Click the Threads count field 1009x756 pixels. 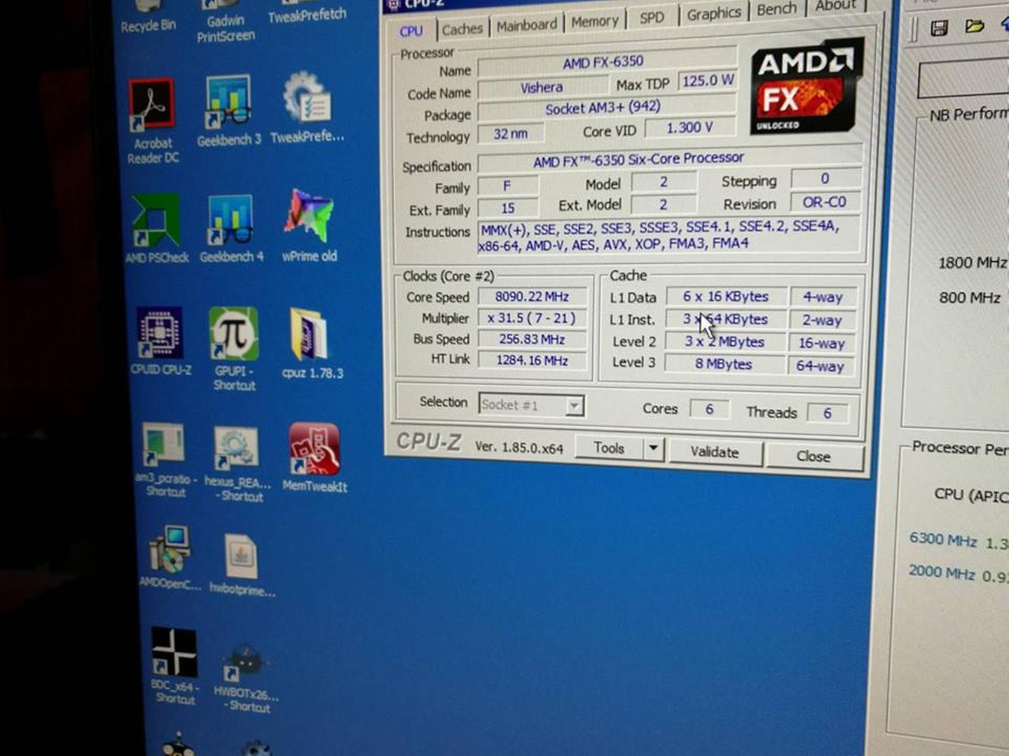(x=828, y=413)
